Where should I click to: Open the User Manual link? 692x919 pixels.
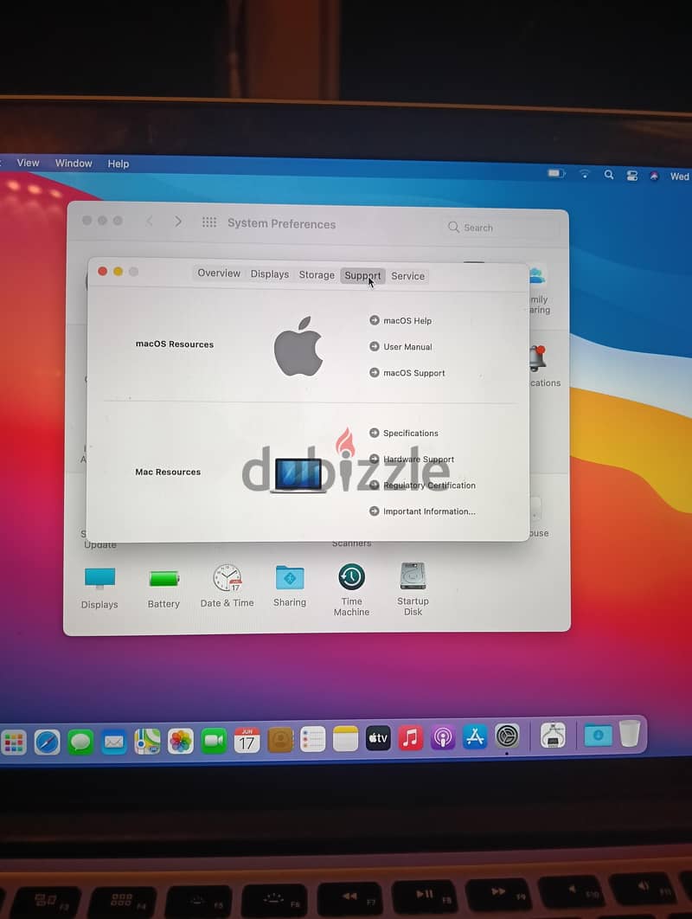tap(400, 346)
